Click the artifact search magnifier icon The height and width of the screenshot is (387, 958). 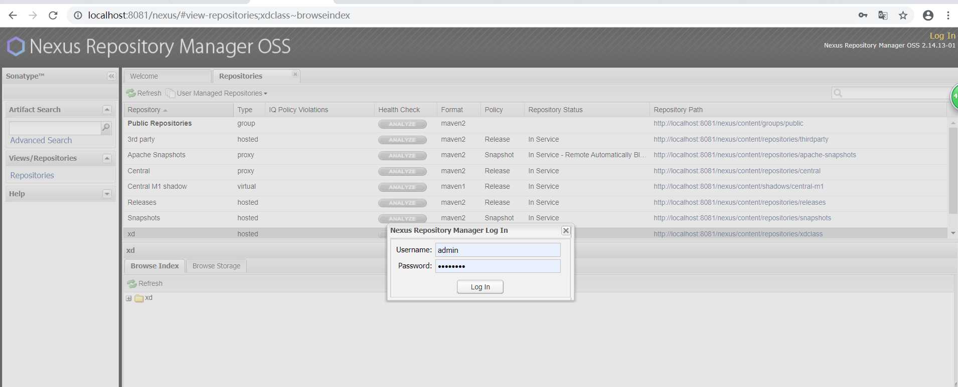(106, 128)
